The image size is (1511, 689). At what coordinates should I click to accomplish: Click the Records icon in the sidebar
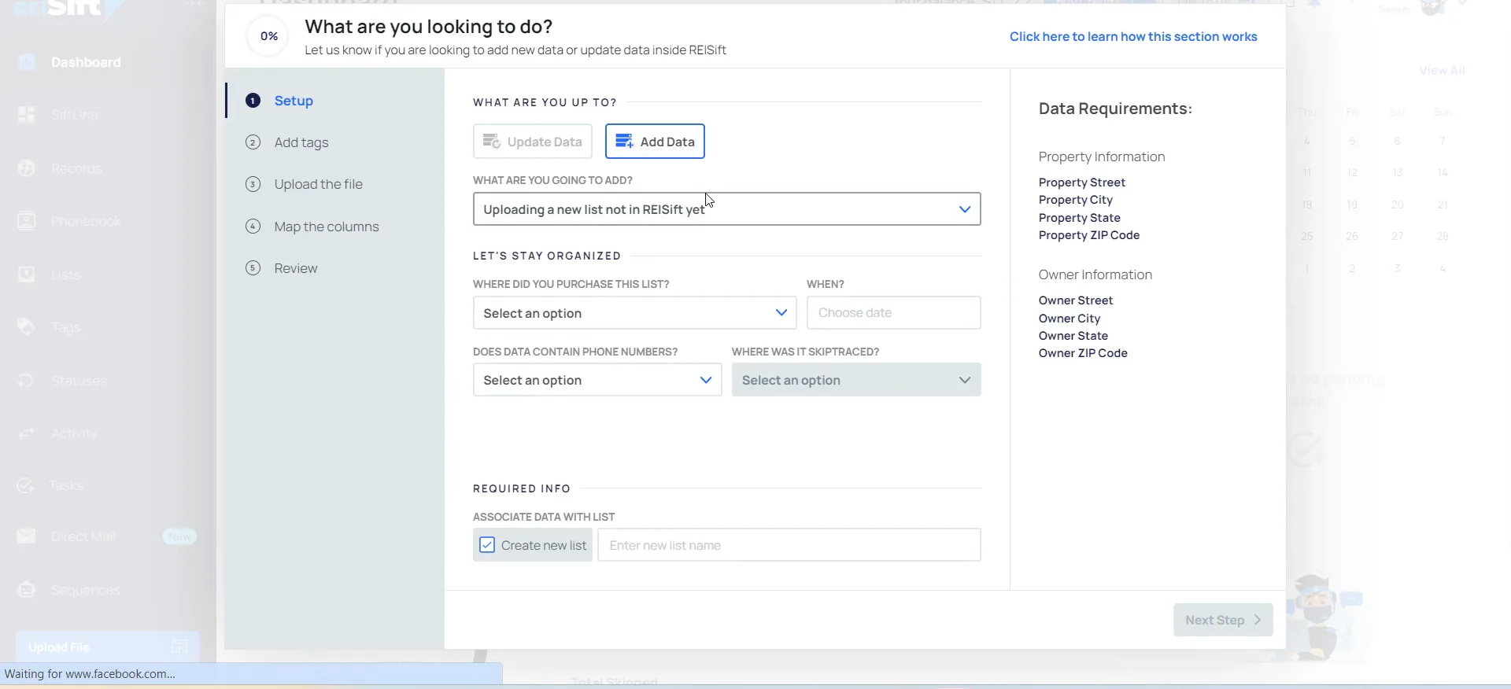click(27, 168)
